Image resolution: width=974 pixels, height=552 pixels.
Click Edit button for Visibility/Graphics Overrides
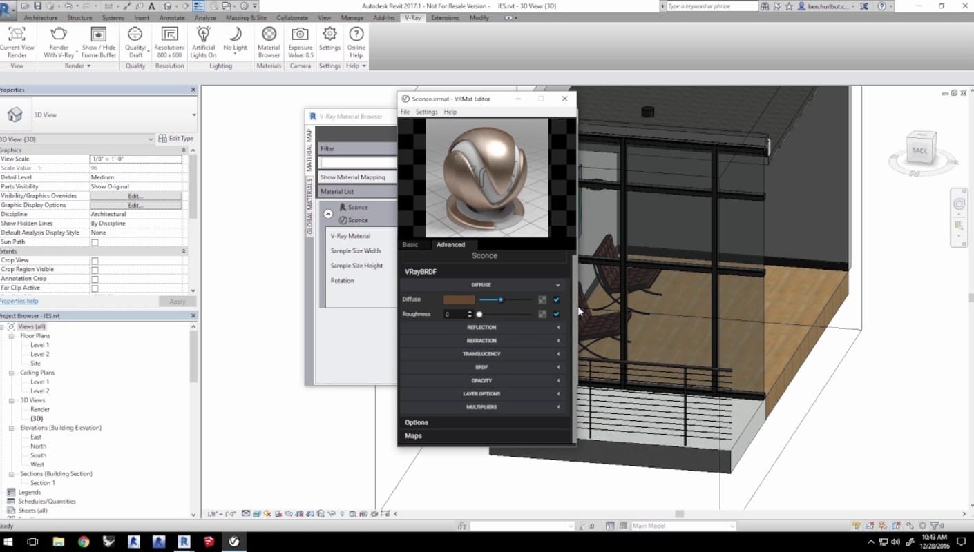(x=135, y=196)
